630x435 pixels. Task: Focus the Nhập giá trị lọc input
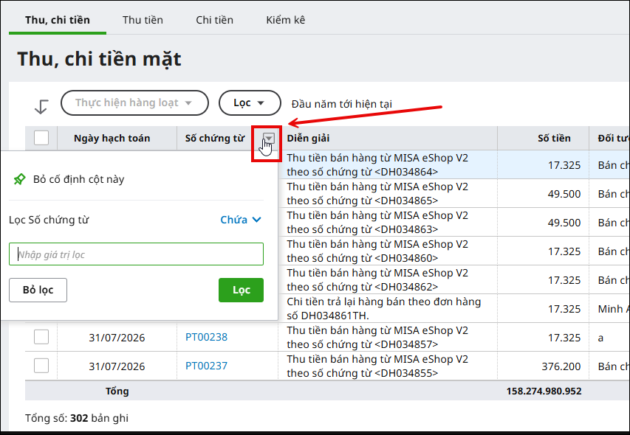[136, 254]
